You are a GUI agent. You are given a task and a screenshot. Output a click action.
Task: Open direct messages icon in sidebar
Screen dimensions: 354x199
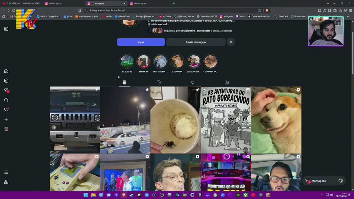click(x=6, y=90)
